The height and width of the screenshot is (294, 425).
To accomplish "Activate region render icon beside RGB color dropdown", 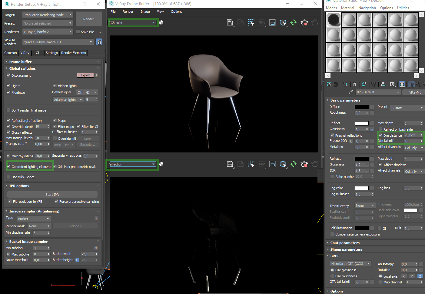I will pos(251,22).
